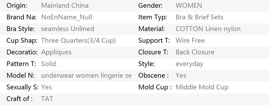This screenshot has height=105, width=269.
Task: Select the Bra & Brief Sets value
Action: click(x=200, y=17)
